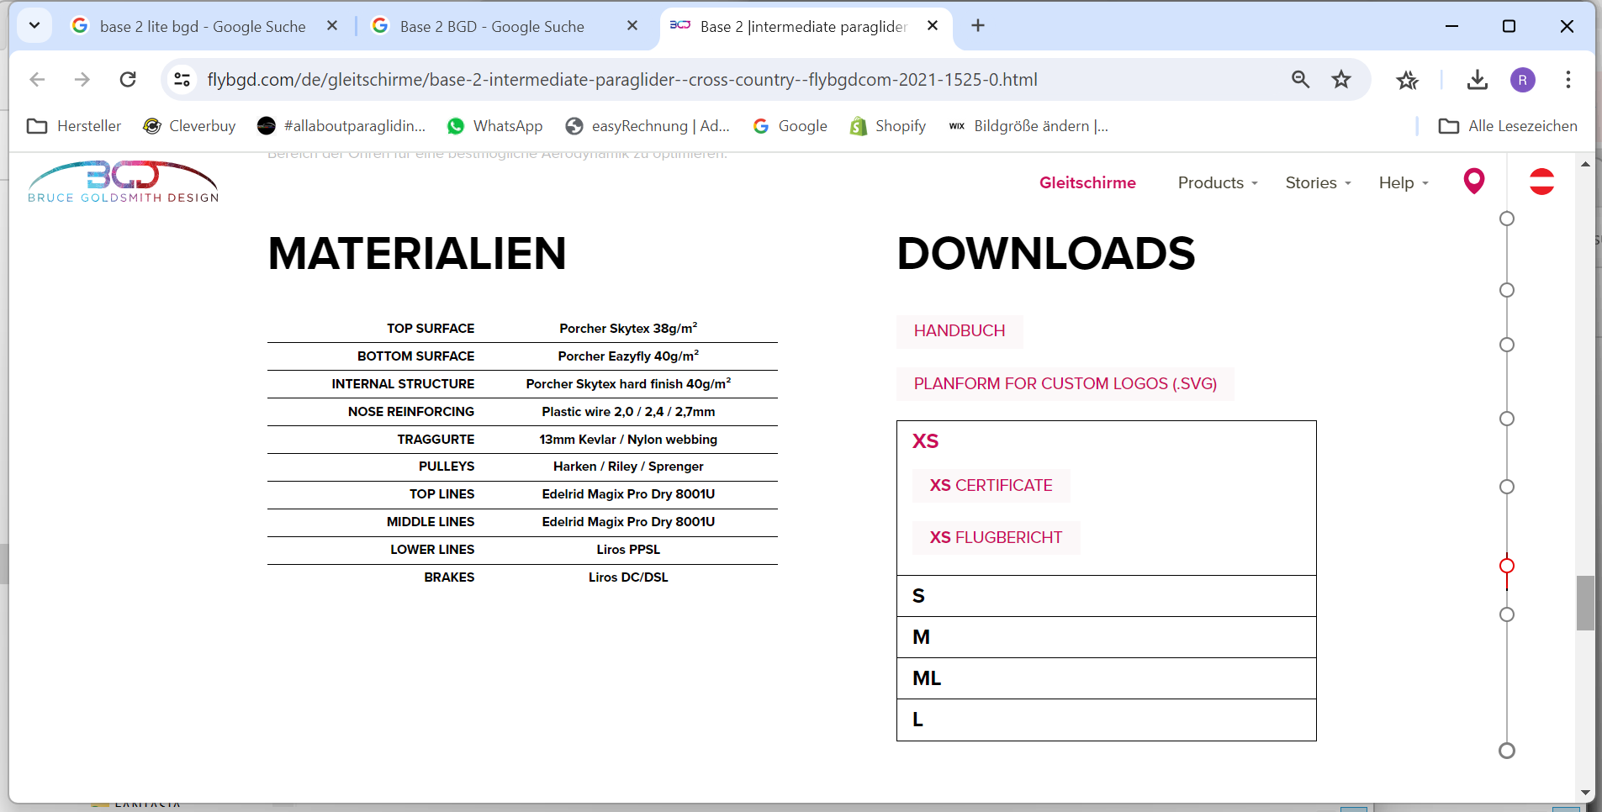The width and height of the screenshot is (1602, 812).
Task: Select the 'Base 2 intermediate paraglider' tab
Action: pos(803,26)
